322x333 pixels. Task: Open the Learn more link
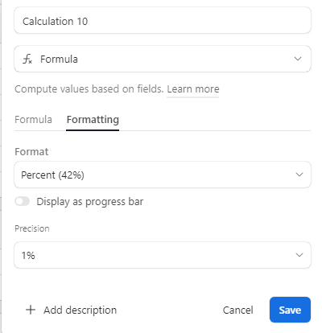coord(193,88)
